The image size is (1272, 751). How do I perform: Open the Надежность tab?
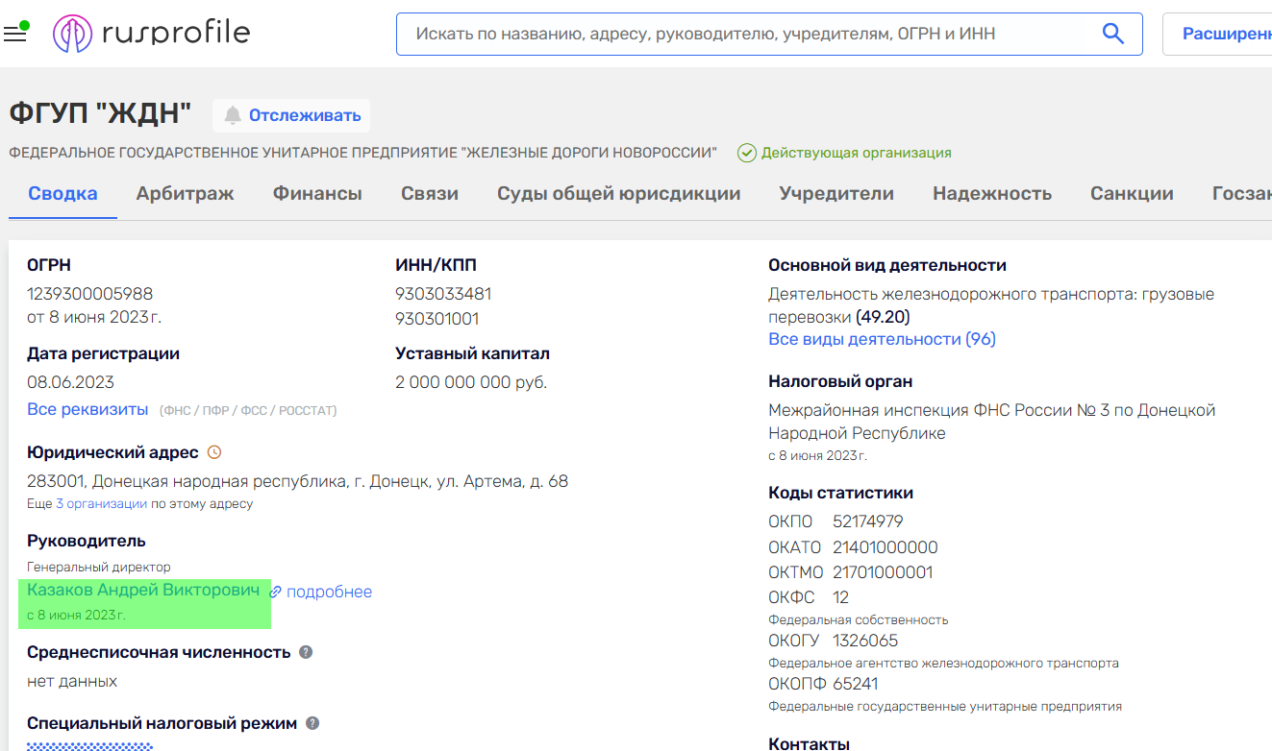[991, 193]
